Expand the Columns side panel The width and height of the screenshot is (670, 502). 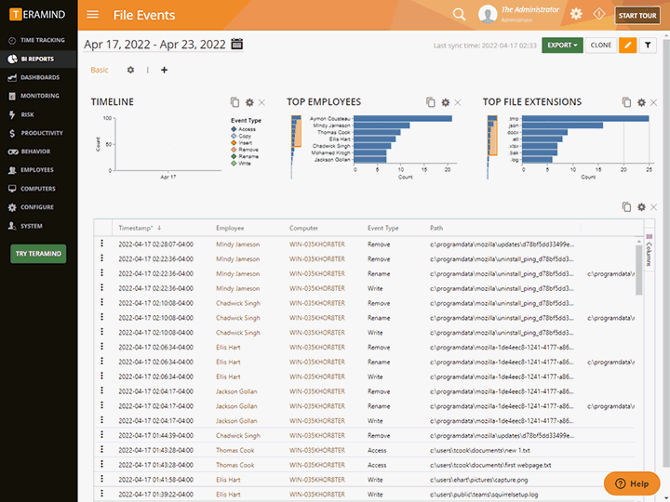coord(649,247)
